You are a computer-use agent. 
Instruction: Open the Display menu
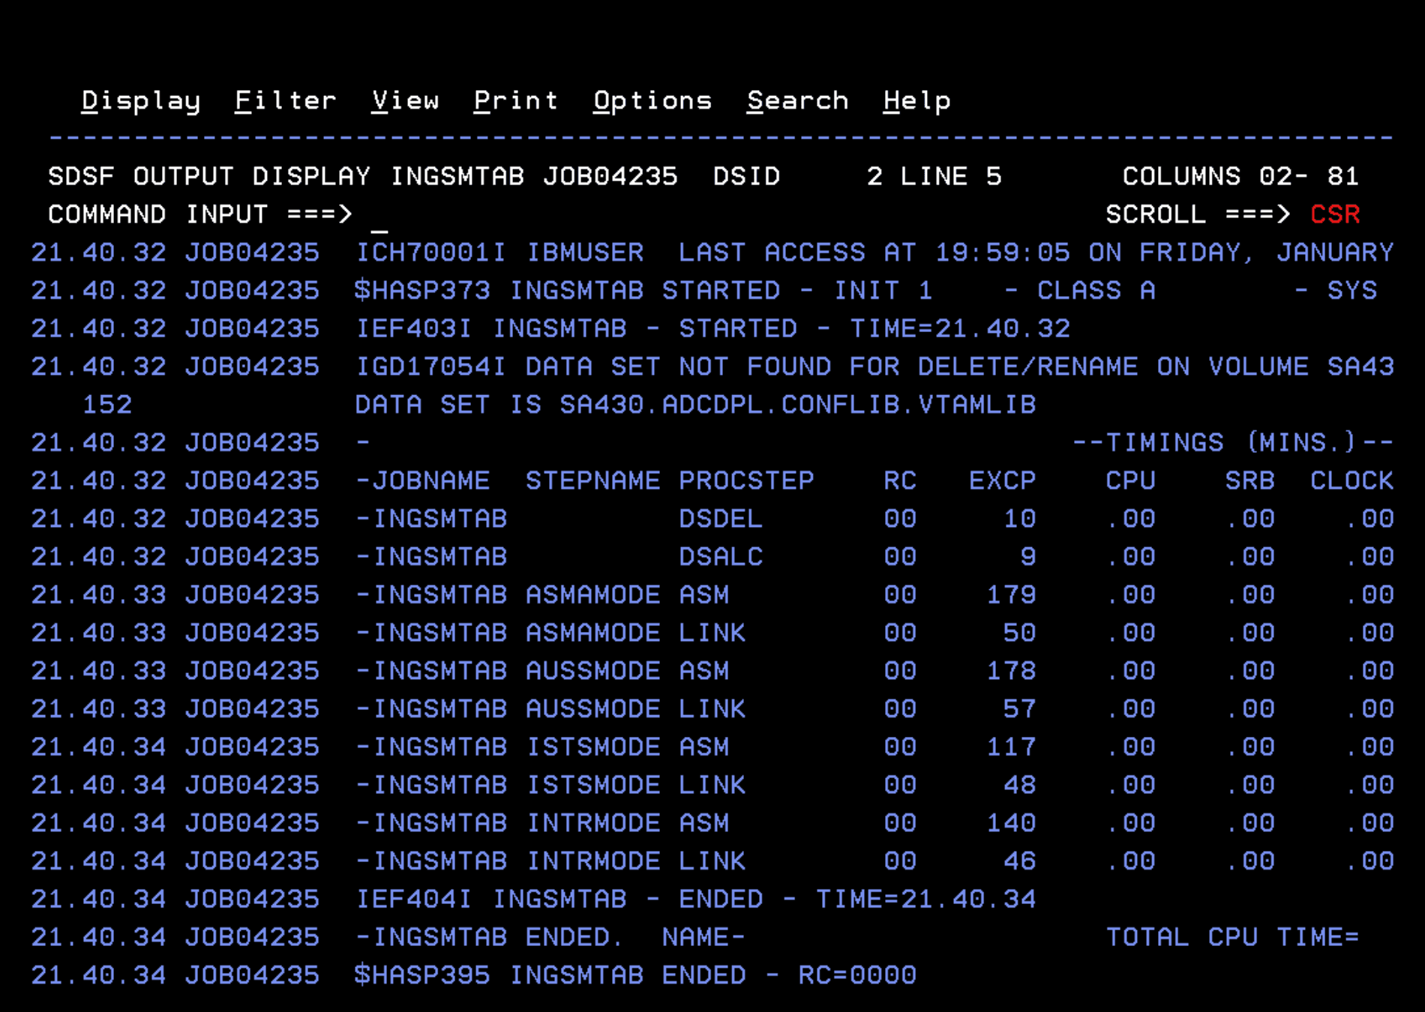(x=140, y=100)
